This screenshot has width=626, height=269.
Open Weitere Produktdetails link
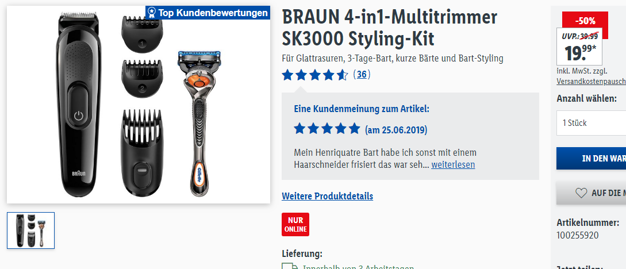[x=328, y=196]
